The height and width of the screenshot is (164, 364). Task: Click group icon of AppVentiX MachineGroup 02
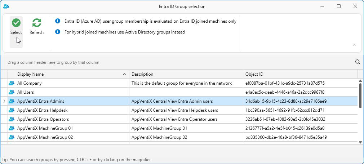pyautogui.click(x=12, y=137)
